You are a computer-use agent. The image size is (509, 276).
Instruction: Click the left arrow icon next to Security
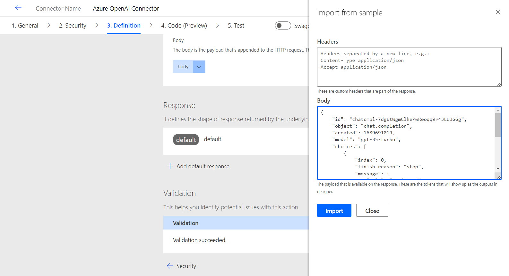(x=170, y=266)
